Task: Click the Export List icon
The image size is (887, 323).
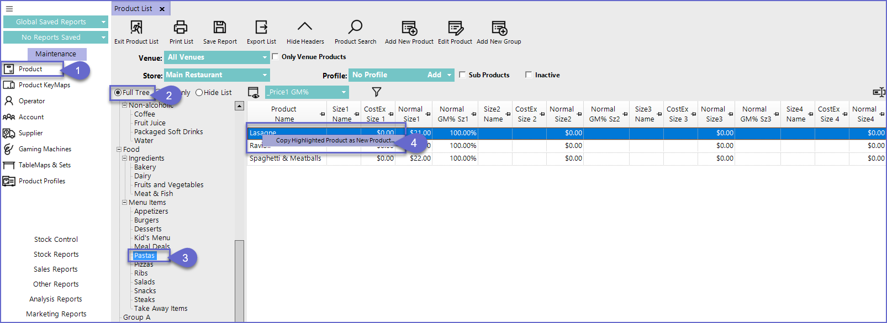Action: pos(261,27)
